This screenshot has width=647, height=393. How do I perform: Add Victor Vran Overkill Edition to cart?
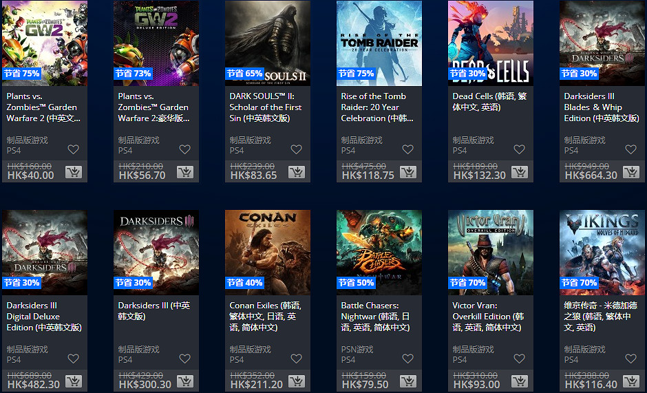pyautogui.click(x=520, y=381)
